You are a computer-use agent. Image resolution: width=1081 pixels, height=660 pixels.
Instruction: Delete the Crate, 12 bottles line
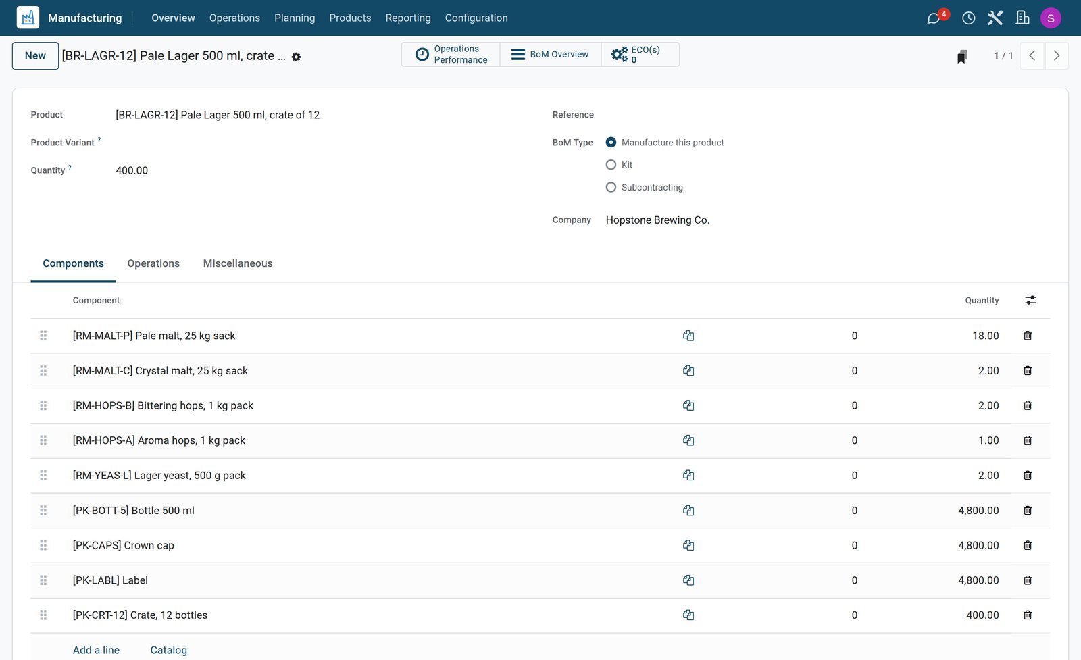tap(1028, 615)
